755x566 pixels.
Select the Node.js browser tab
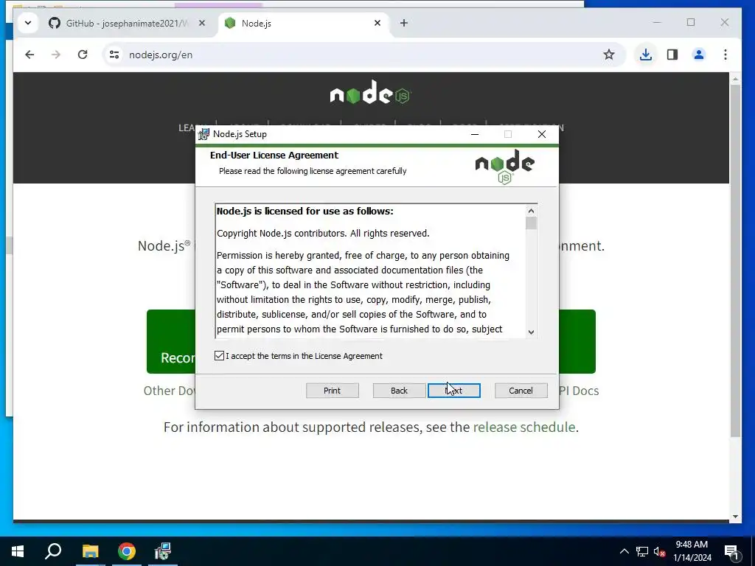pyautogui.click(x=303, y=23)
